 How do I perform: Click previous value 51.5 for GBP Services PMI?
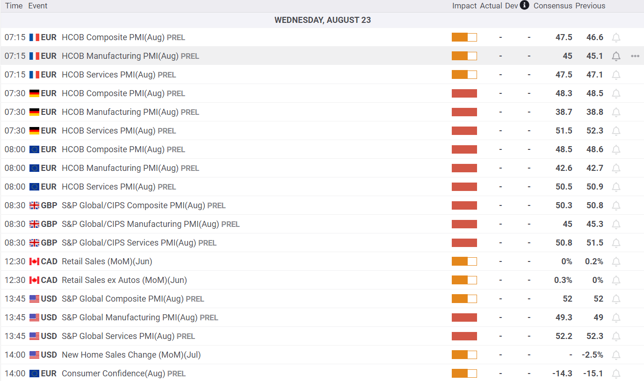pos(595,243)
